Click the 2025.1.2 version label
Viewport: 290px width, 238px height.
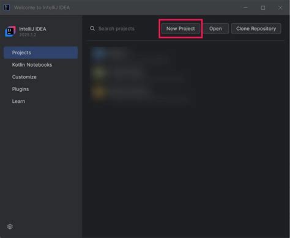pyautogui.click(x=28, y=35)
